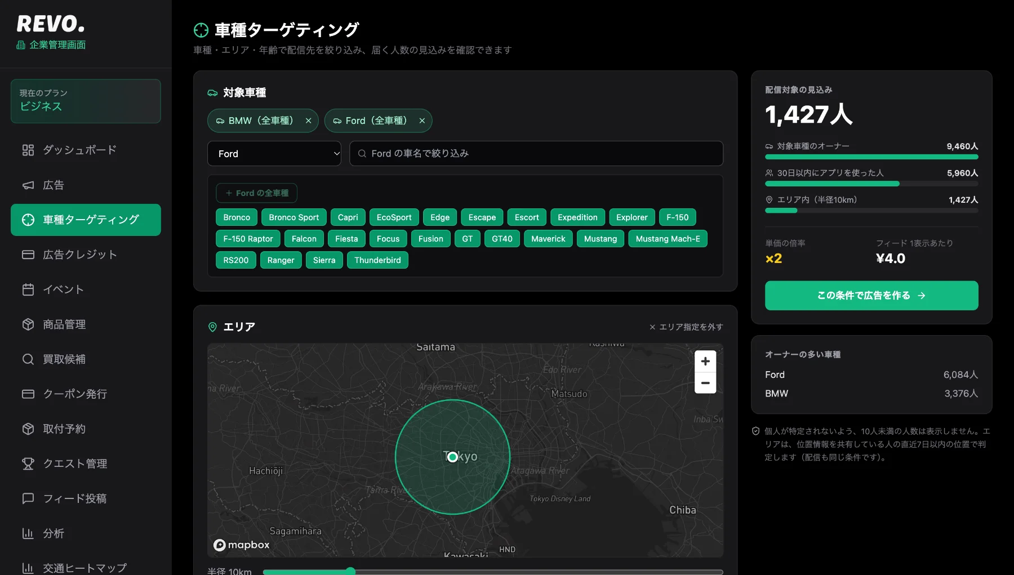Click the map zoom out minus icon
Image resolution: width=1014 pixels, height=575 pixels.
[705, 383]
